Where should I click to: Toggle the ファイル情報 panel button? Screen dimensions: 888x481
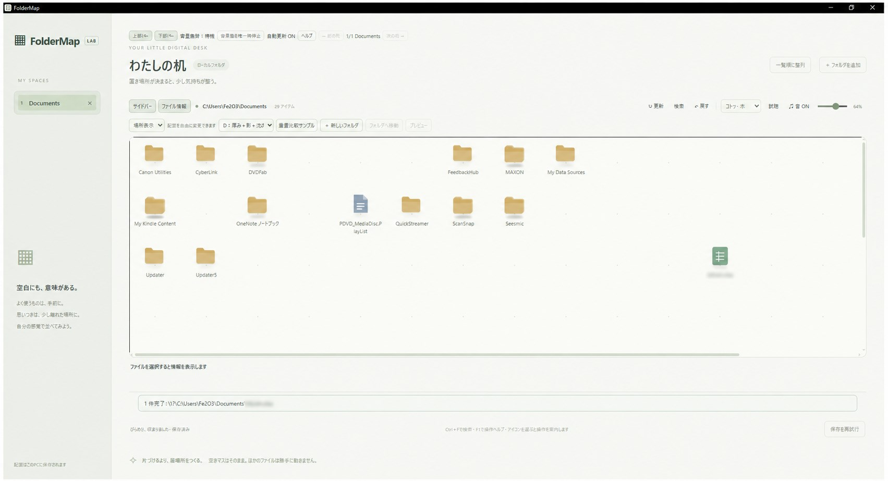click(174, 106)
